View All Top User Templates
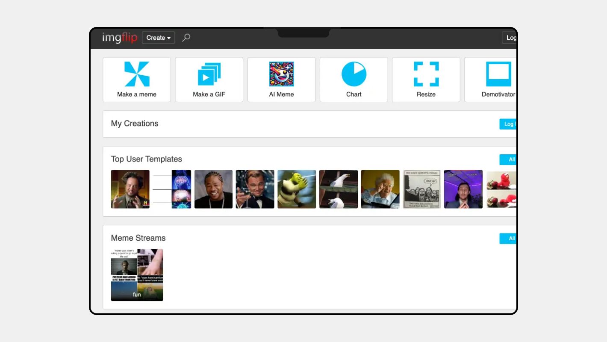 [x=509, y=159]
